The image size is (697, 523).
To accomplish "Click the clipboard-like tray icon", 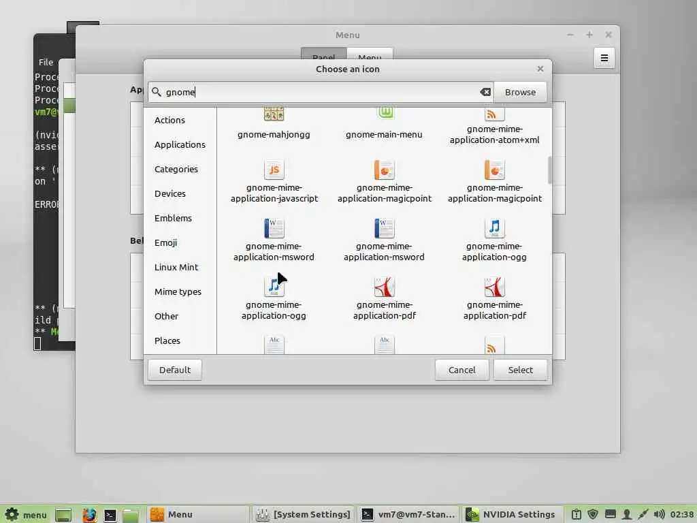I will (577, 515).
